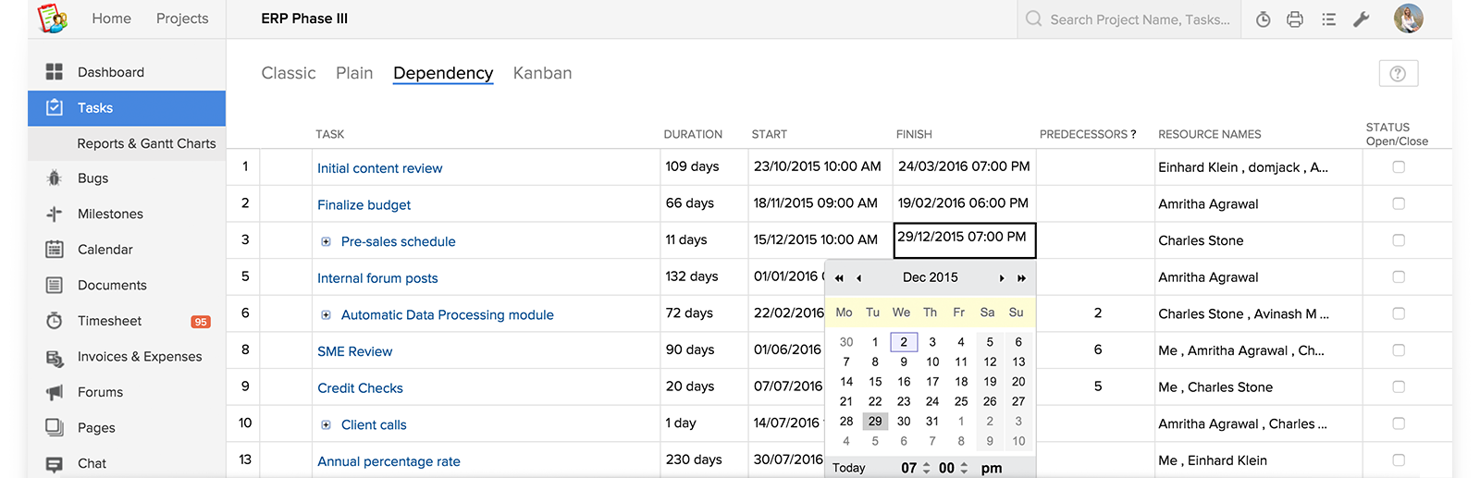The height and width of the screenshot is (478, 1480).
Task: Open the SME Review task link
Action: (354, 351)
